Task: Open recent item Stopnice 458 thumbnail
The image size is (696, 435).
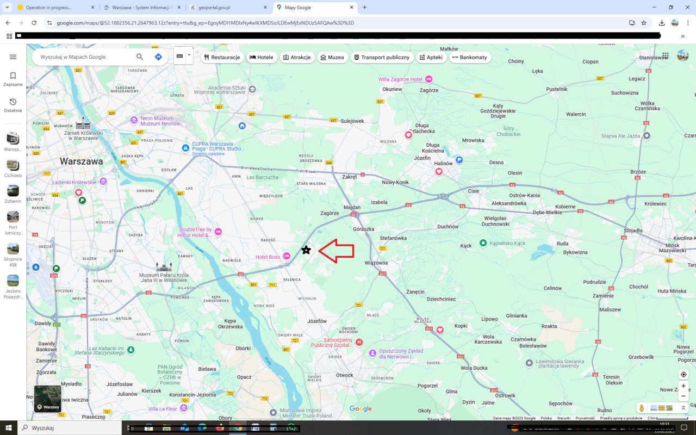Action: [13, 248]
